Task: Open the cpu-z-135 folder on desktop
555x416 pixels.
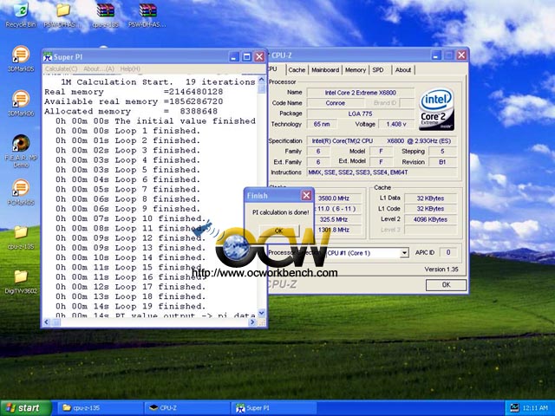Action: pos(21,237)
